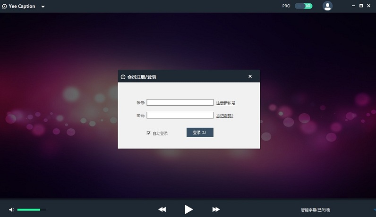Click the fast-forward playback button
Screen dimensions: 376x217
tap(216, 209)
